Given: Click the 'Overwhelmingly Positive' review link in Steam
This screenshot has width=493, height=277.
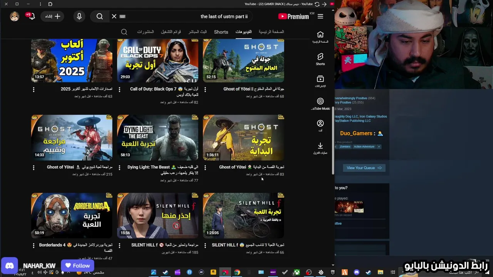Looking at the screenshot, I should click(351, 98).
